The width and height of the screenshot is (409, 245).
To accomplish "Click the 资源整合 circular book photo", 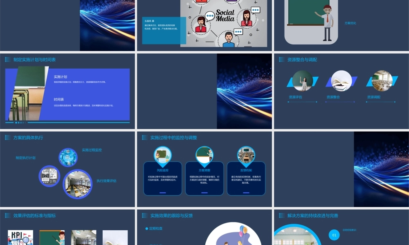I will click(342, 81).
